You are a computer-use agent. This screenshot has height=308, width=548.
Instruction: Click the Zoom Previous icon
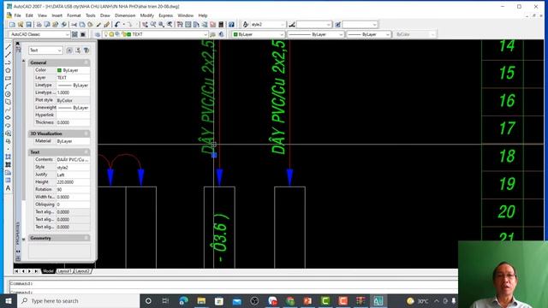click(170, 25)
